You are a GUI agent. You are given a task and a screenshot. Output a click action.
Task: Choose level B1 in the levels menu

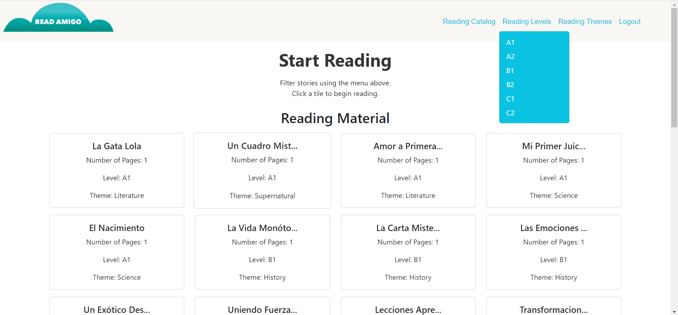(x=510, y=71)
